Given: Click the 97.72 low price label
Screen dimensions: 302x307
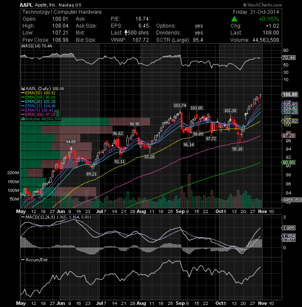Looking at the screenshot, I should (211, 138).
